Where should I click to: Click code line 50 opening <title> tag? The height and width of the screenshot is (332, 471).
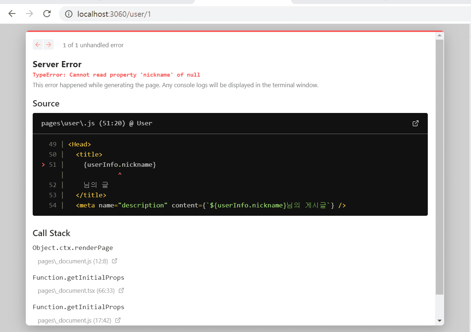coord(89,154)
